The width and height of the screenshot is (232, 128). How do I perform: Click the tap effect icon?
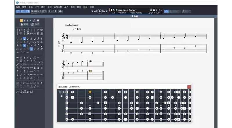point(24,68)
